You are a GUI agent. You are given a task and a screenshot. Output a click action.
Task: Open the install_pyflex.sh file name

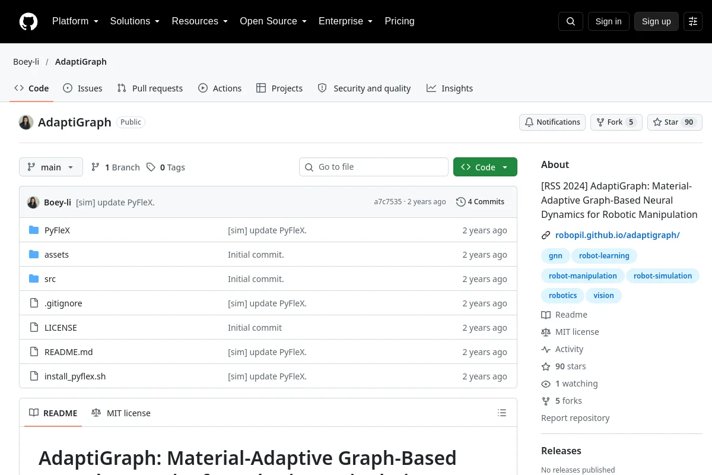75,376
